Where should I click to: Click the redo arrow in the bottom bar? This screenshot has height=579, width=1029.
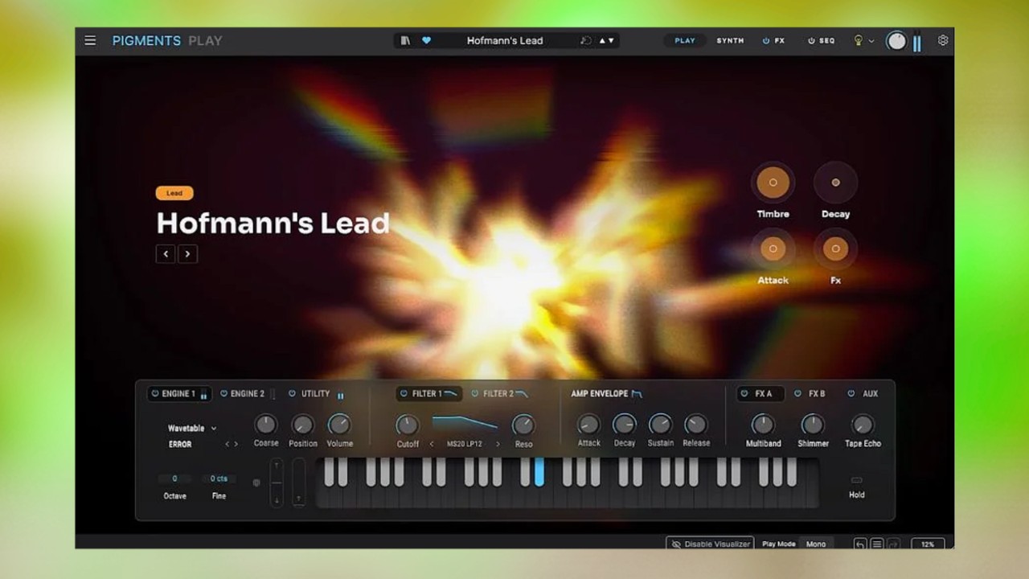click(893, 544)
